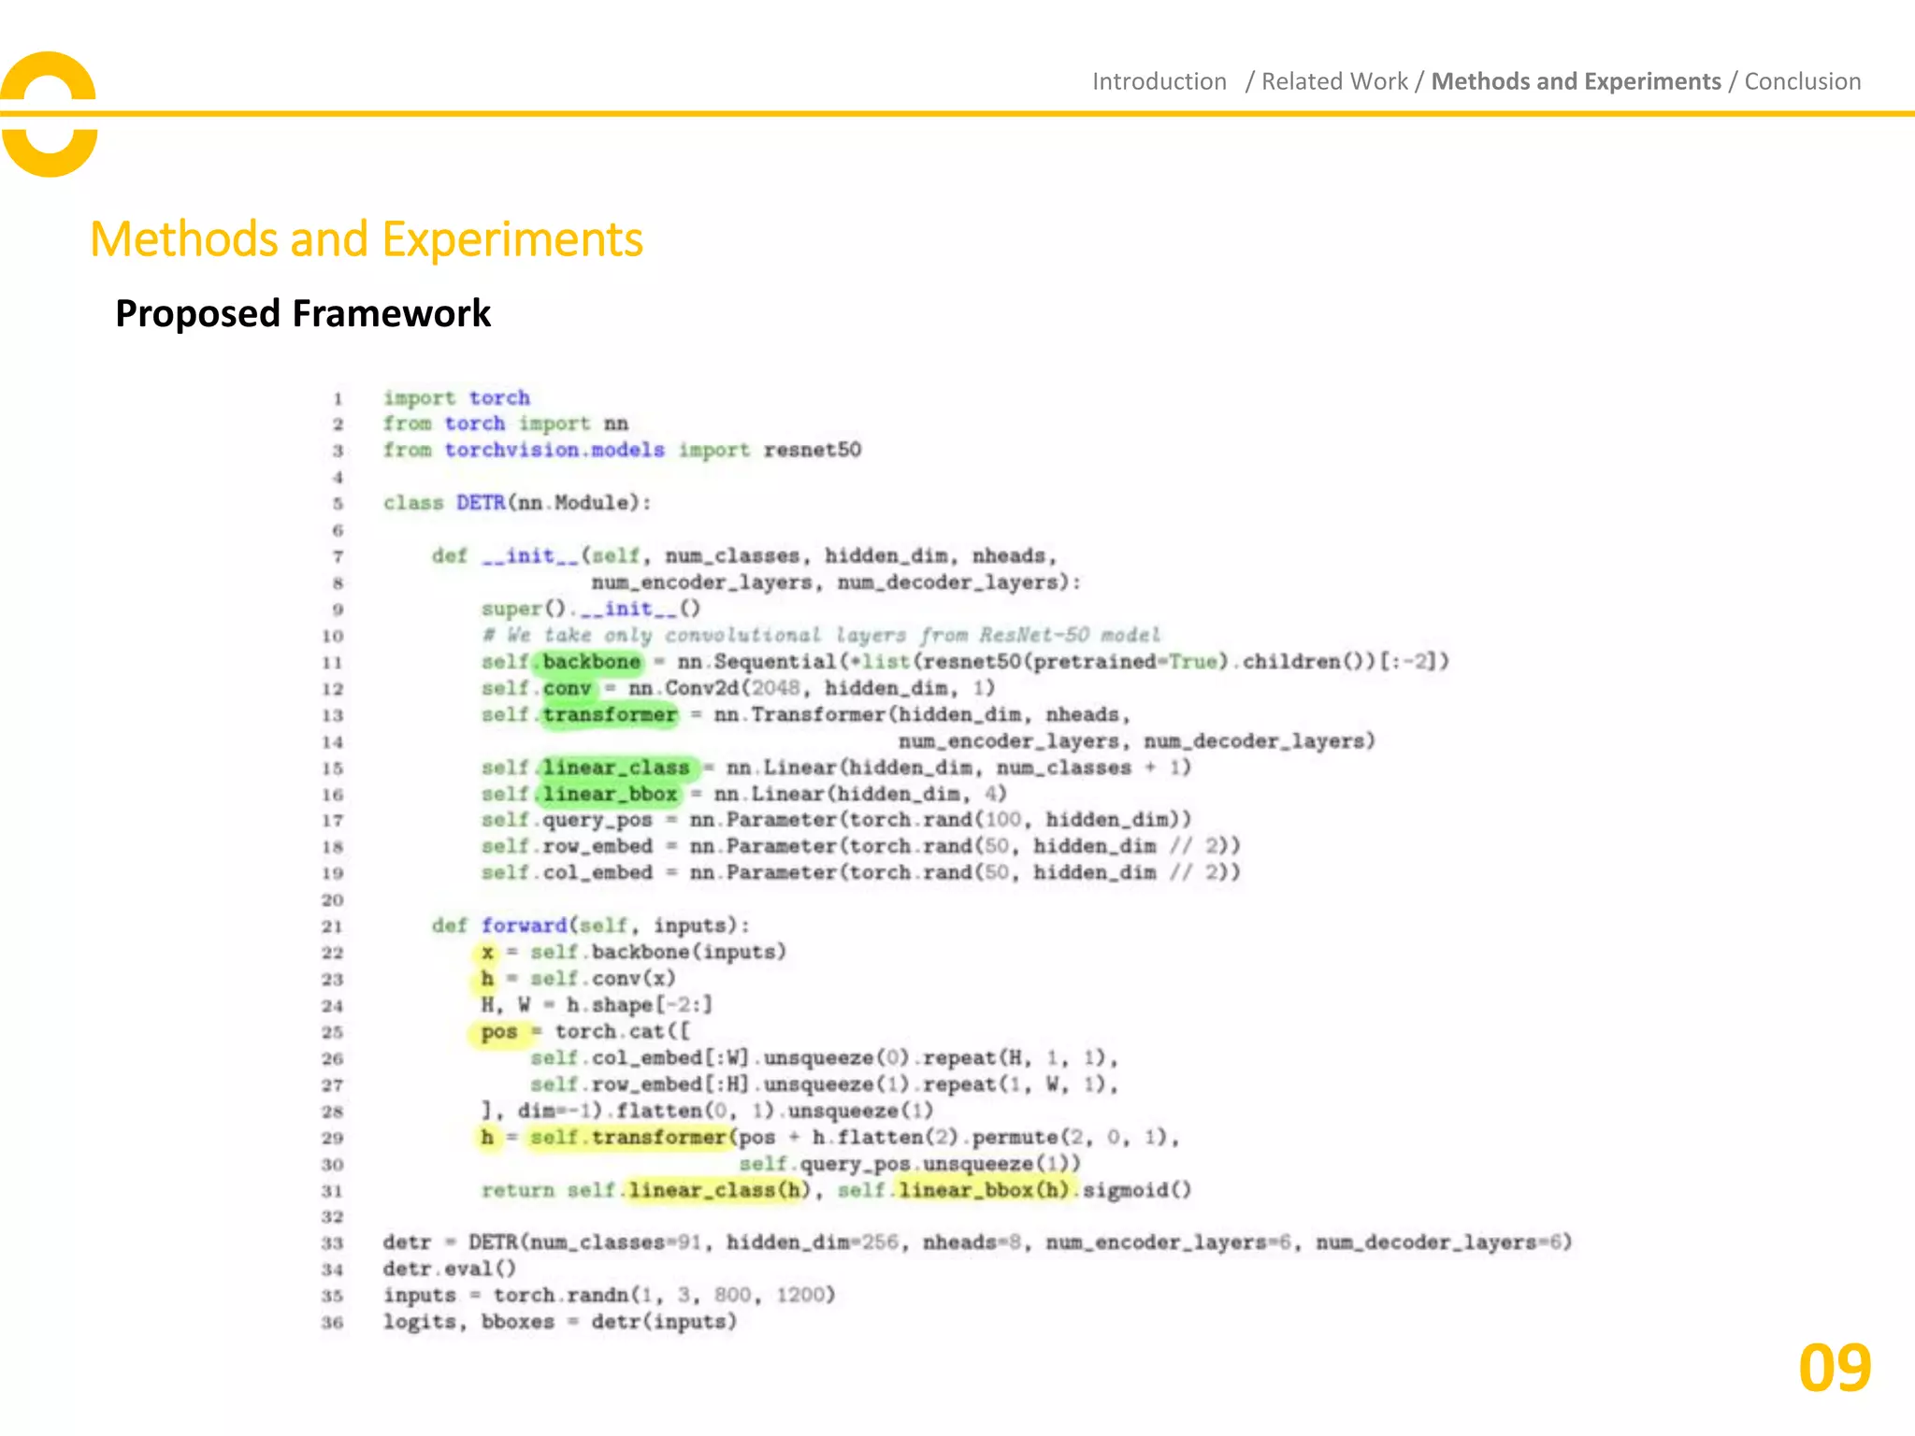
Task: Click yellow highlighted 'pos' variable
Action: [499, 1032]
